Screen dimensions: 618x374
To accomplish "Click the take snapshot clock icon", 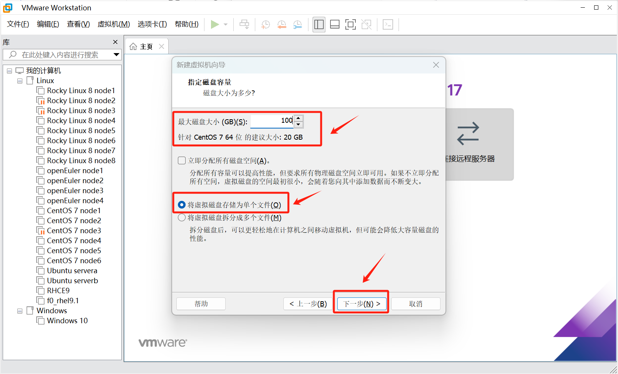I will click(265, 25).
